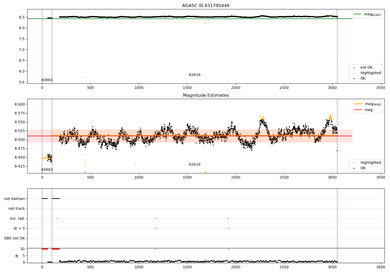The height and width of the screenshot is (273, 390).
Task: Select the mag AGASC legend entry in top plot
Action: click(367, 14)
